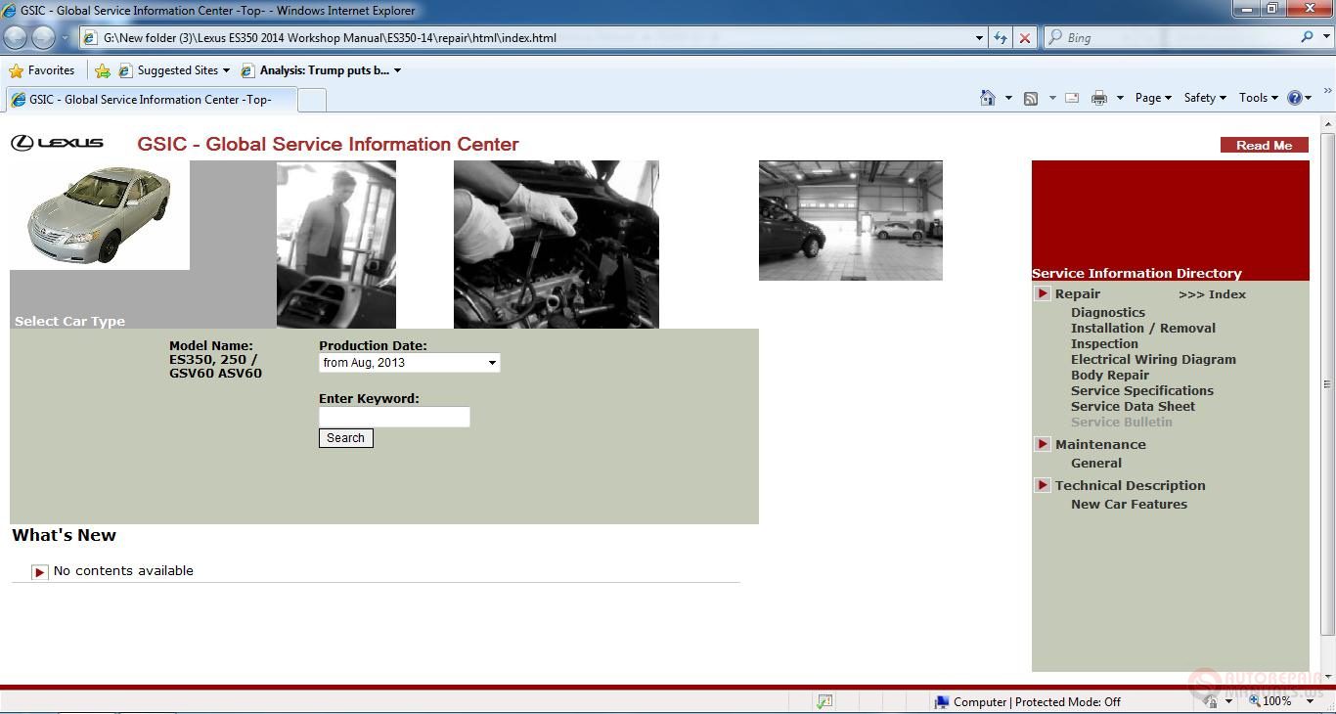Open the address bar history dropdown arrow

(x=979, y=38)
